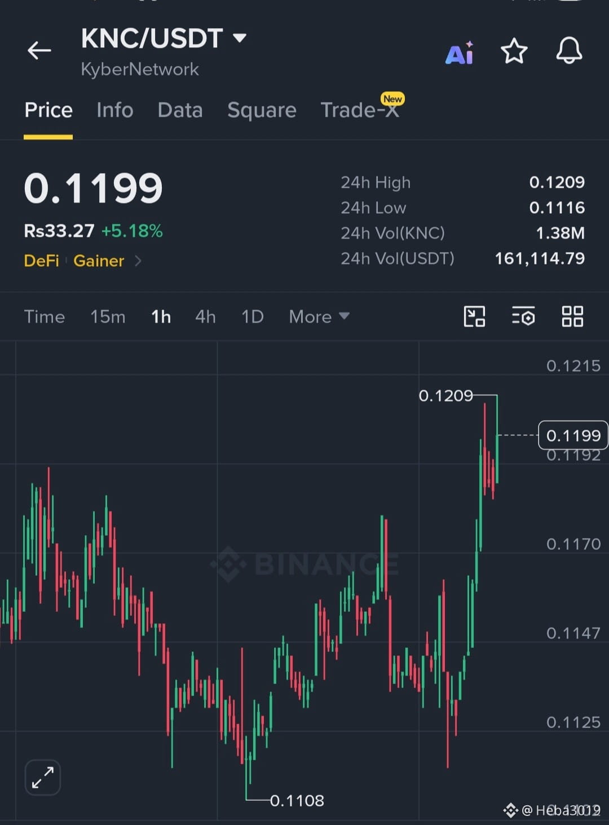This screenshot has height=825, width=609.
Task: Set a price alert via bell icon
Action: point(569,51)
